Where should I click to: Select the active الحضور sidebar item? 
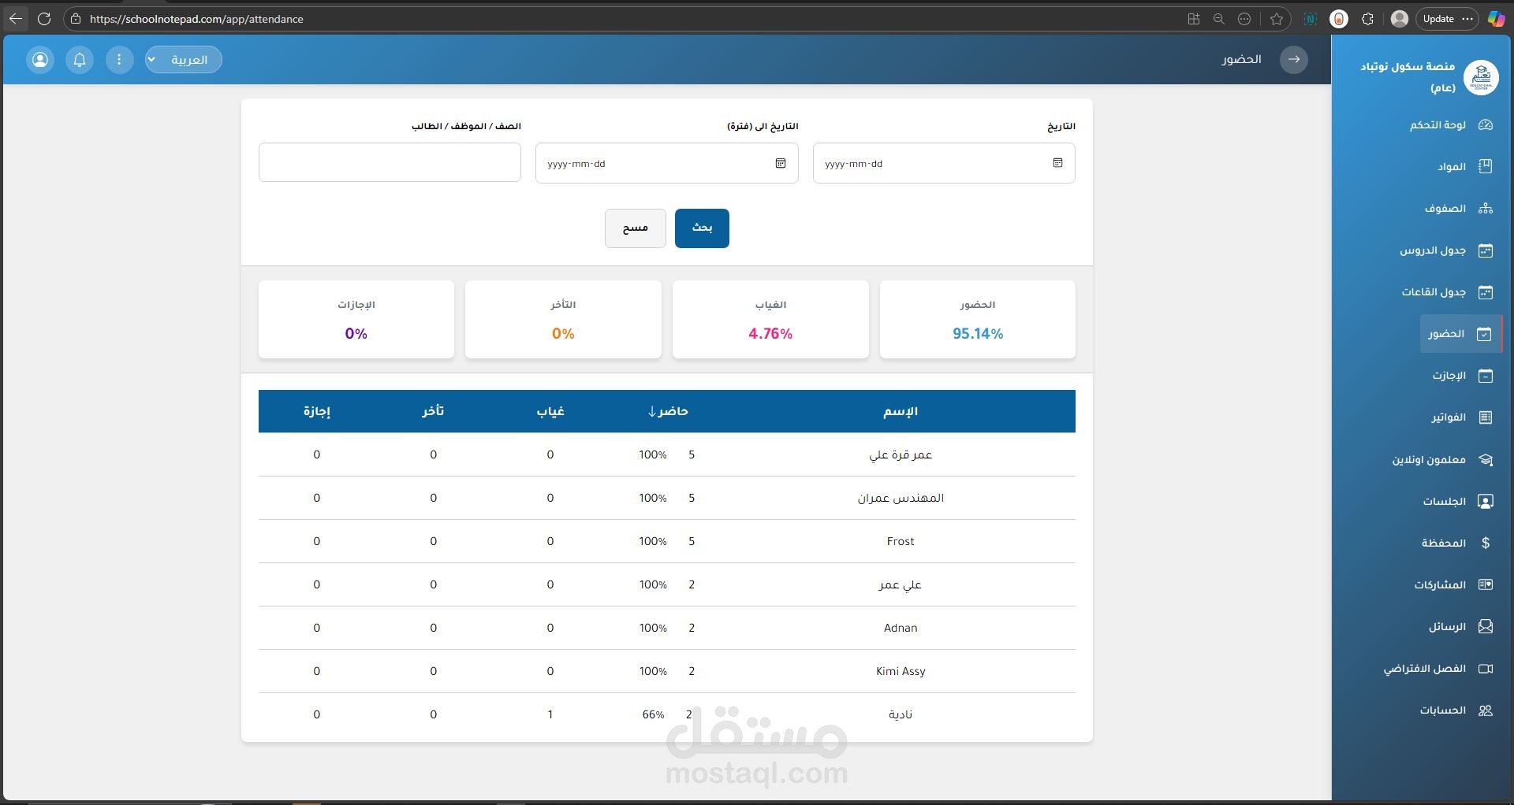point(1460,334)
